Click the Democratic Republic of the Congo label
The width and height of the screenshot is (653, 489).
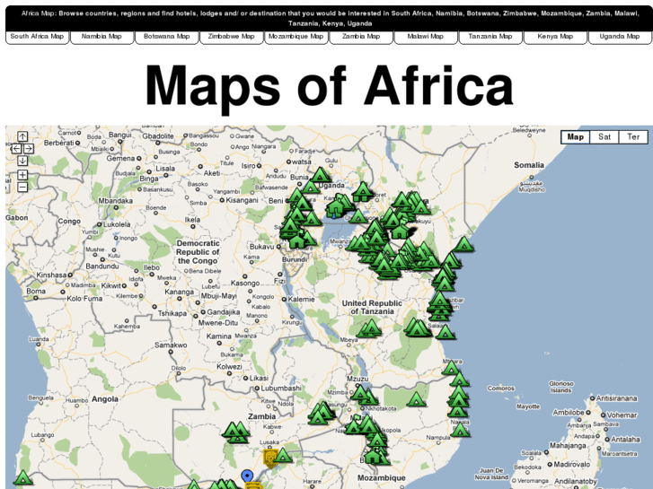(198, 252)
